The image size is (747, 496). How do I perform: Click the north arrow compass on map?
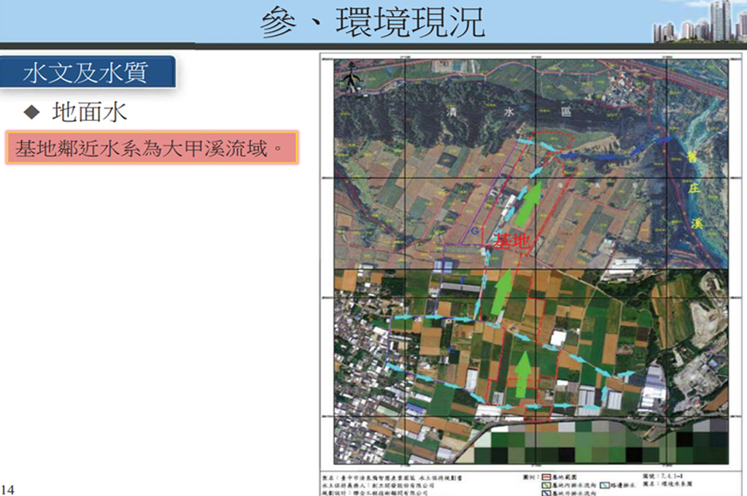click(x=352, y=78)
